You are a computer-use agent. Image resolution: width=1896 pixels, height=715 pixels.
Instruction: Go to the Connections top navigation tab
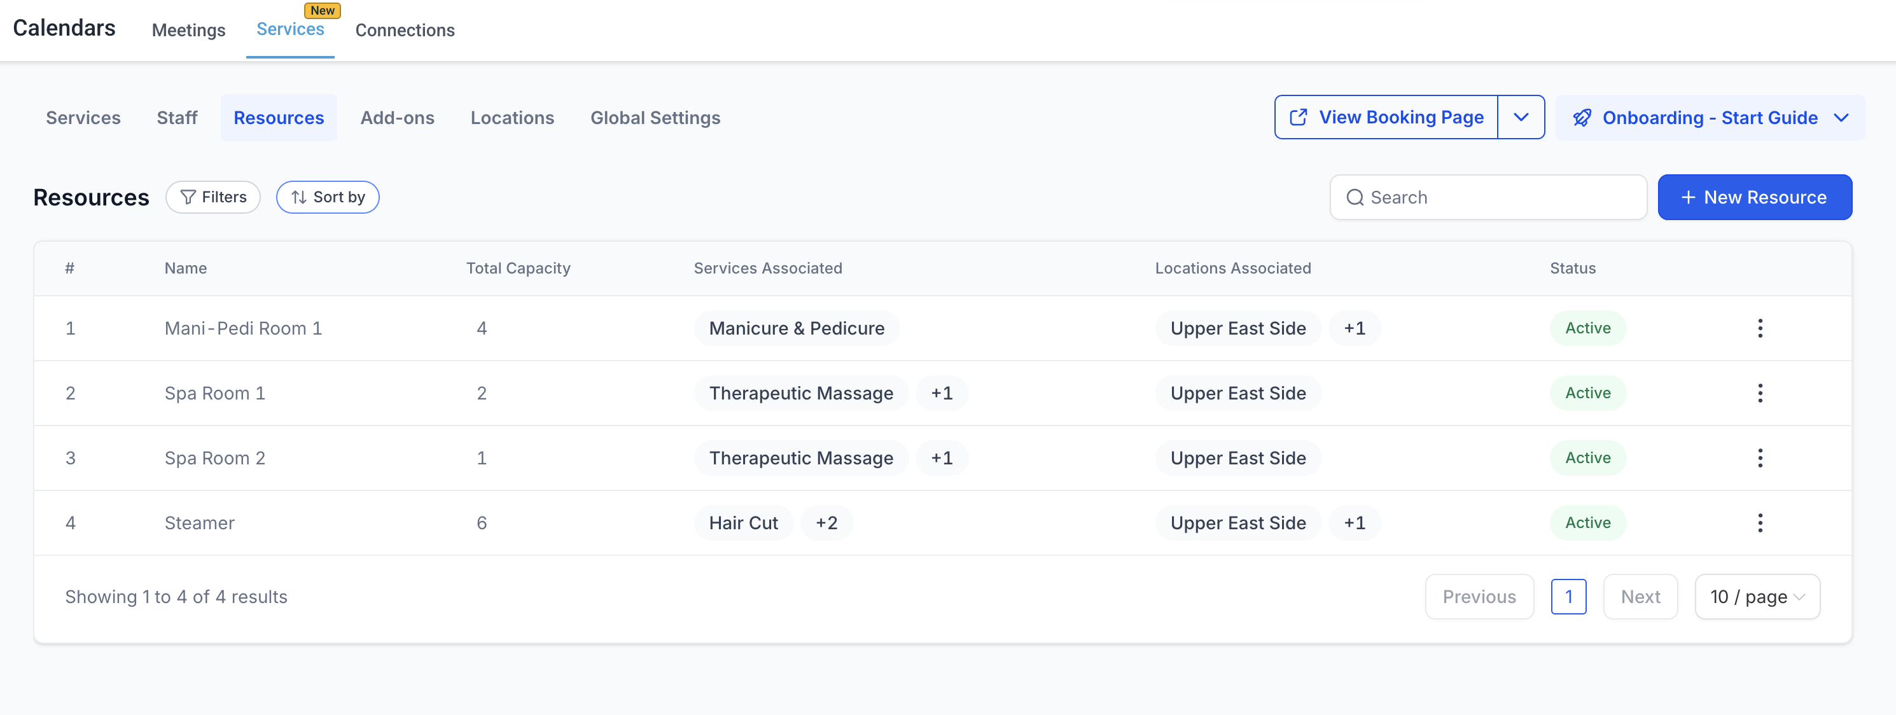tap(404, 30)
